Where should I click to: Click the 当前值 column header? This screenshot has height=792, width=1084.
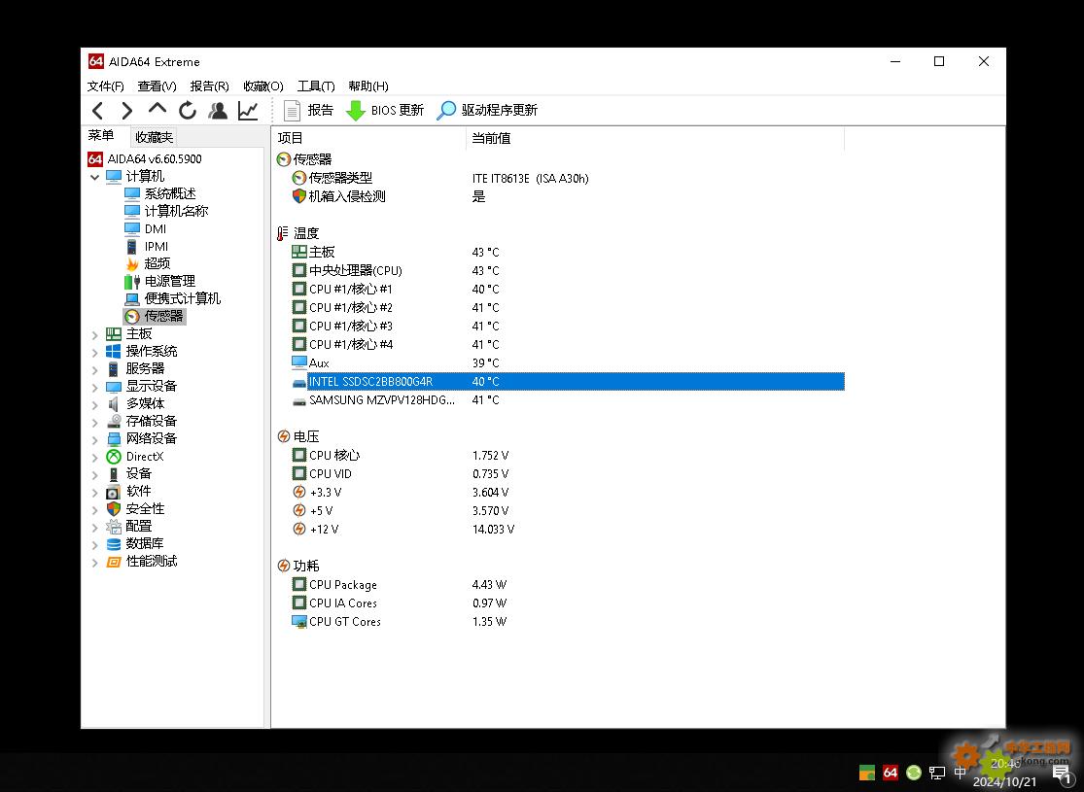655,138
